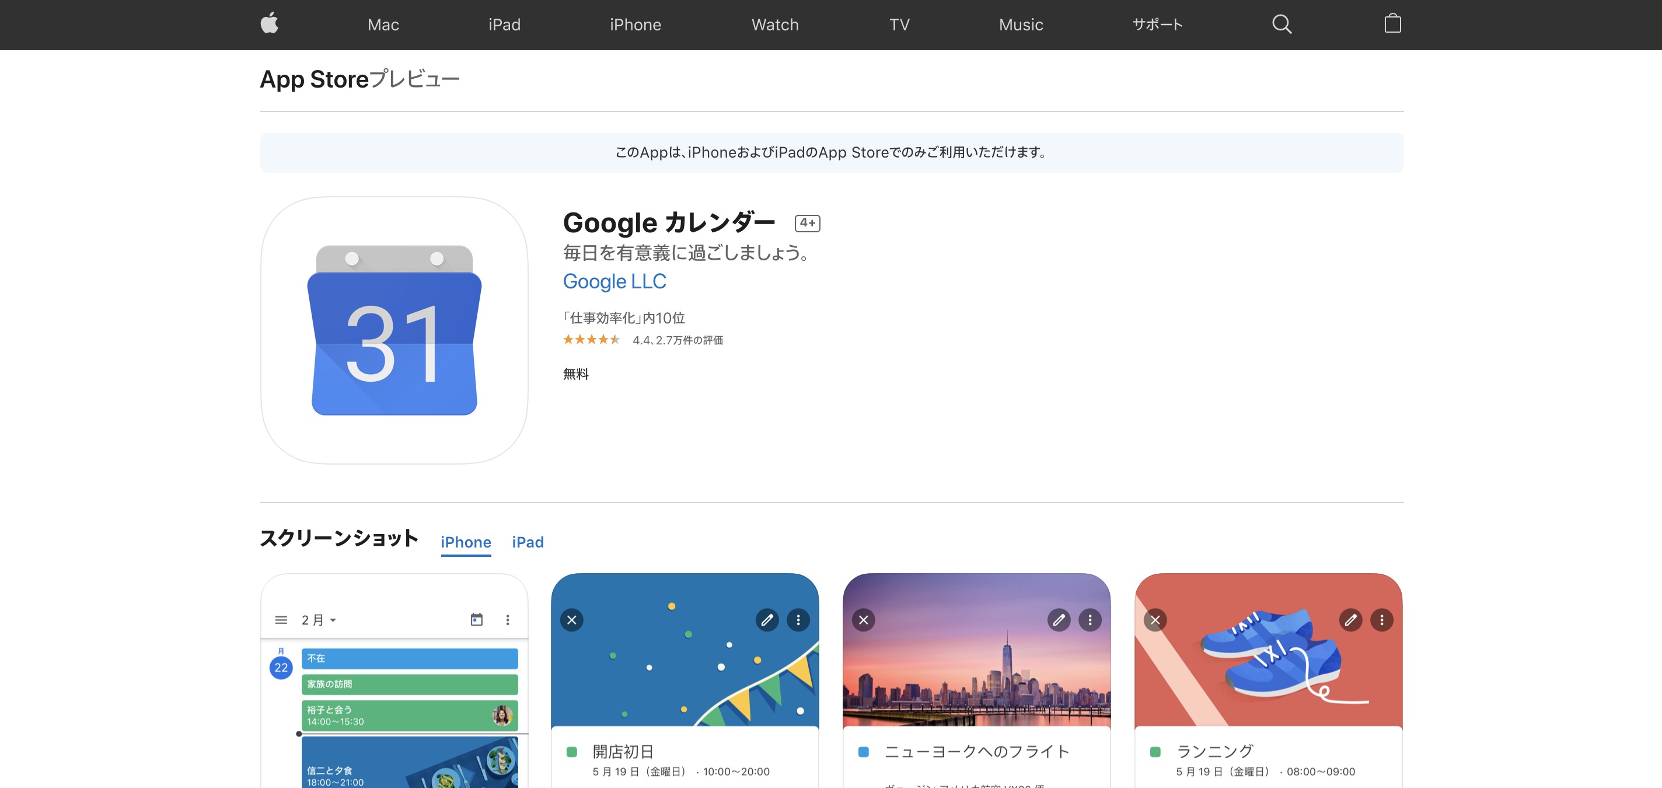Viewport: 1662px width, 788px height.
Task: Click the iPhone/iPad availability notice banner
Action: pyautogui.click(x=831, y=153)
